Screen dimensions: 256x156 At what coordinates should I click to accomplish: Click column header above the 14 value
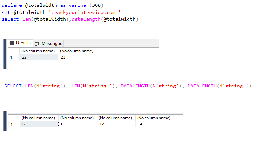tap(154, 118)
